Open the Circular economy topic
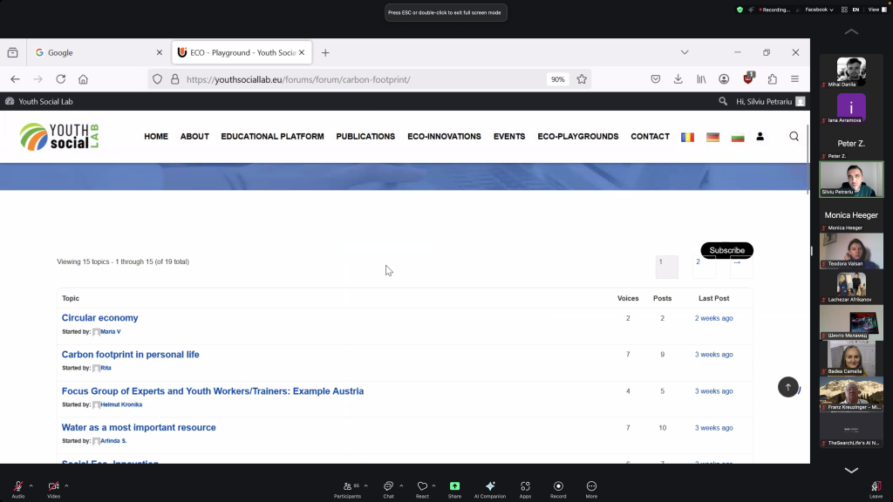Screen dimensions: 893x502 [x=99, y=317]
